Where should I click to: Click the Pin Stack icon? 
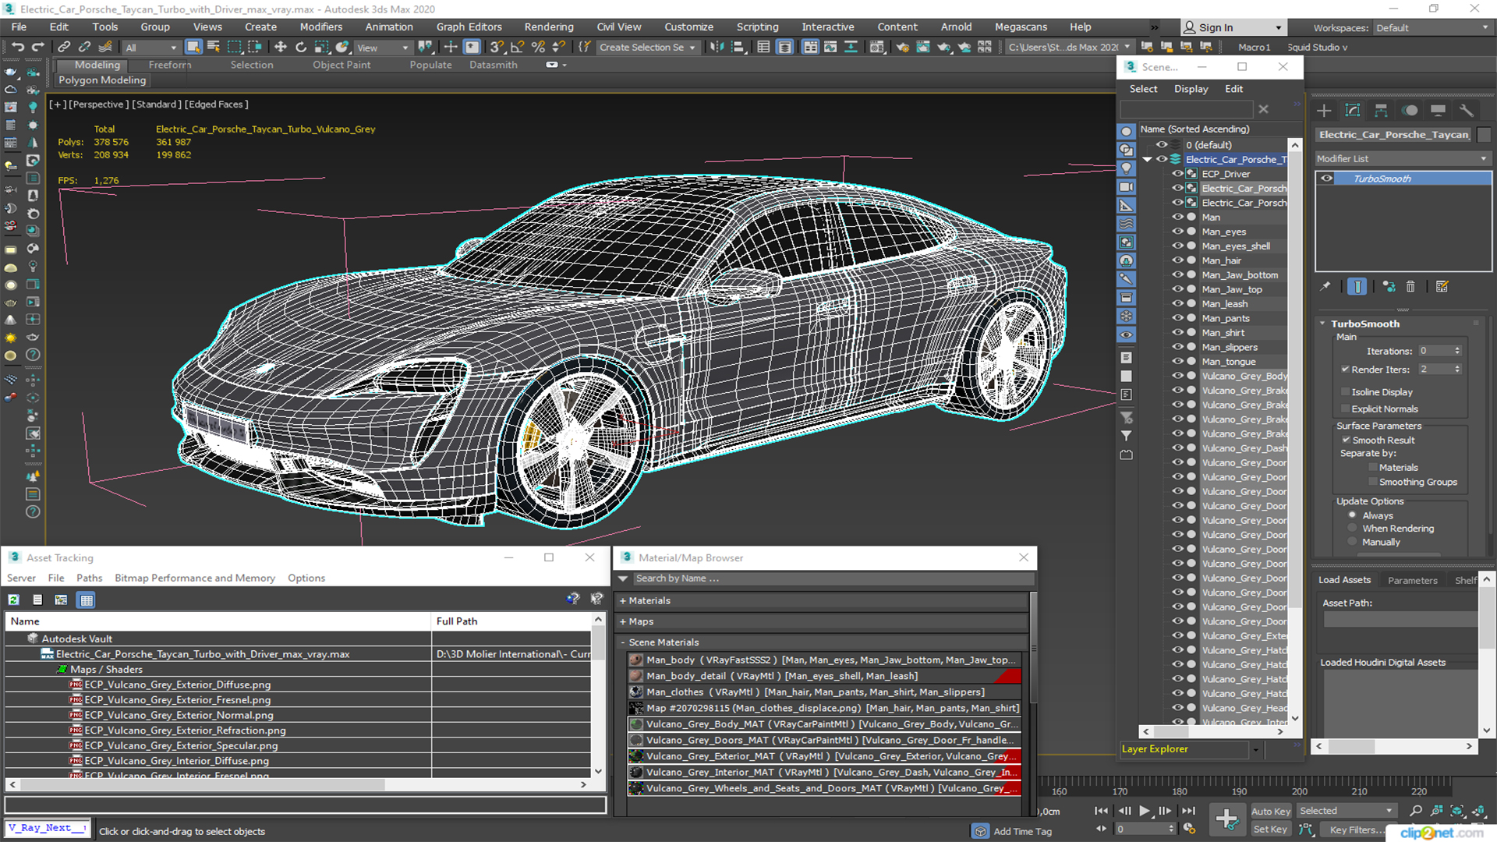1325,287
